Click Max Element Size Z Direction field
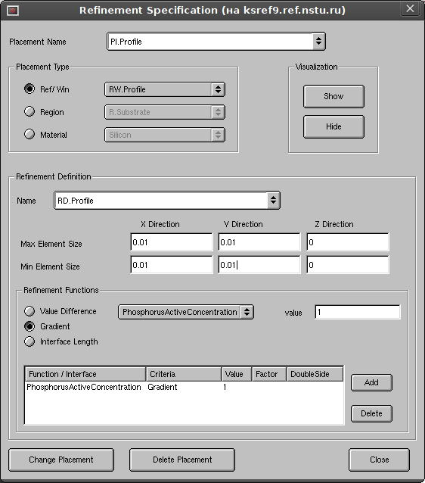 [x=348, y=242]
